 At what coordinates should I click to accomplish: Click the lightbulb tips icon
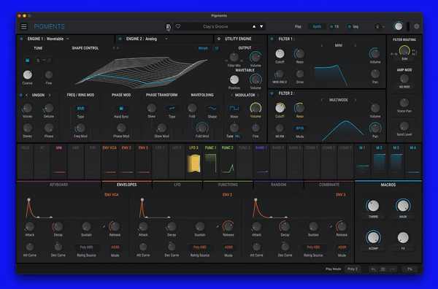pyautogui.click(x=377, y=26)
